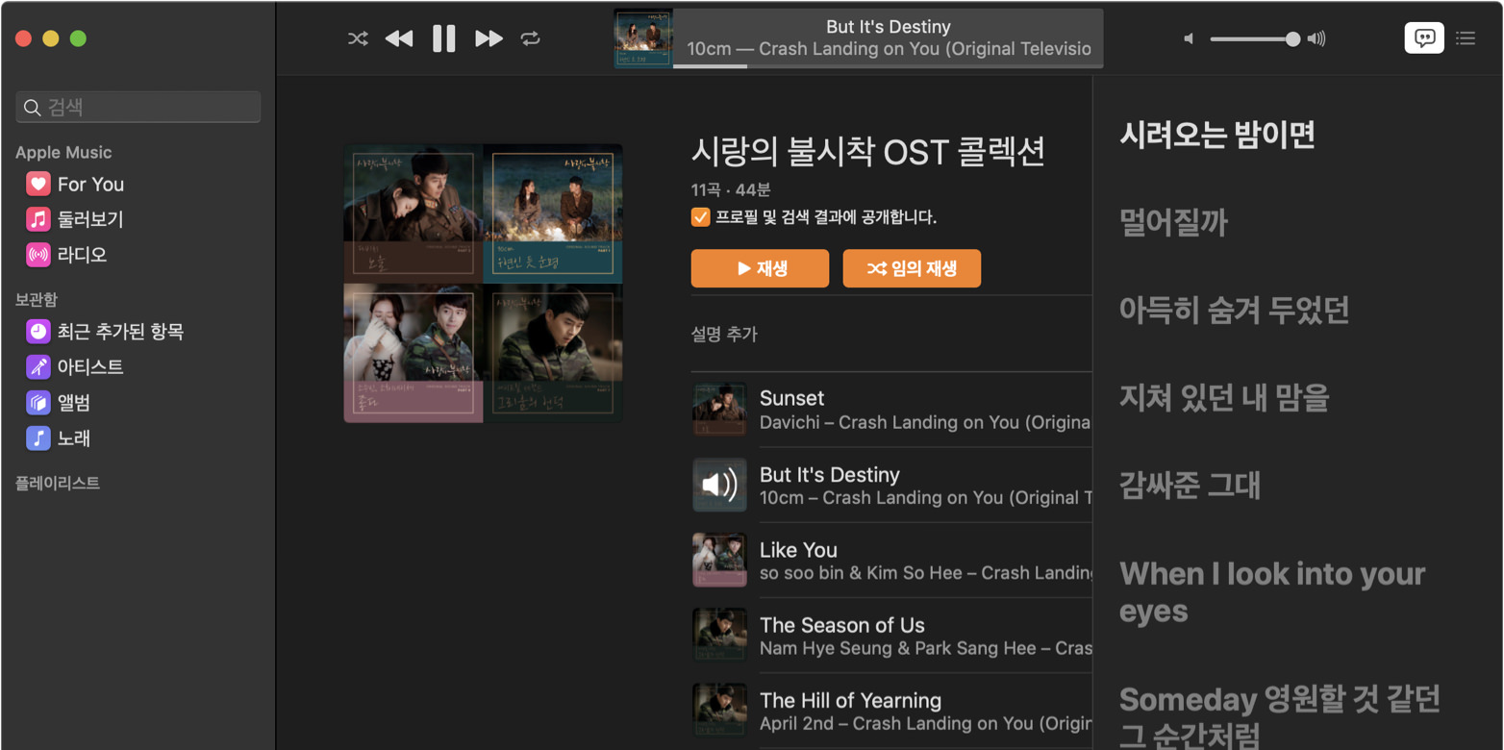Click the 임의 재생 shuffle play button

[x=912, y=268]
